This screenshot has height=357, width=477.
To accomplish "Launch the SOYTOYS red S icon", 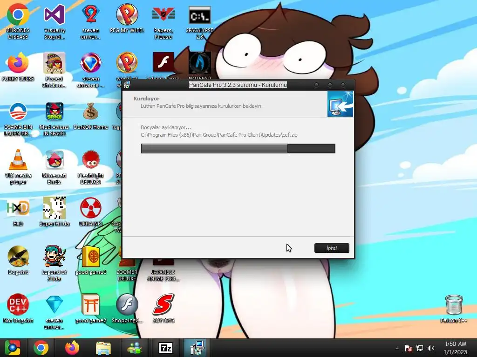I will pyautogui.click(x=164, y=304).
